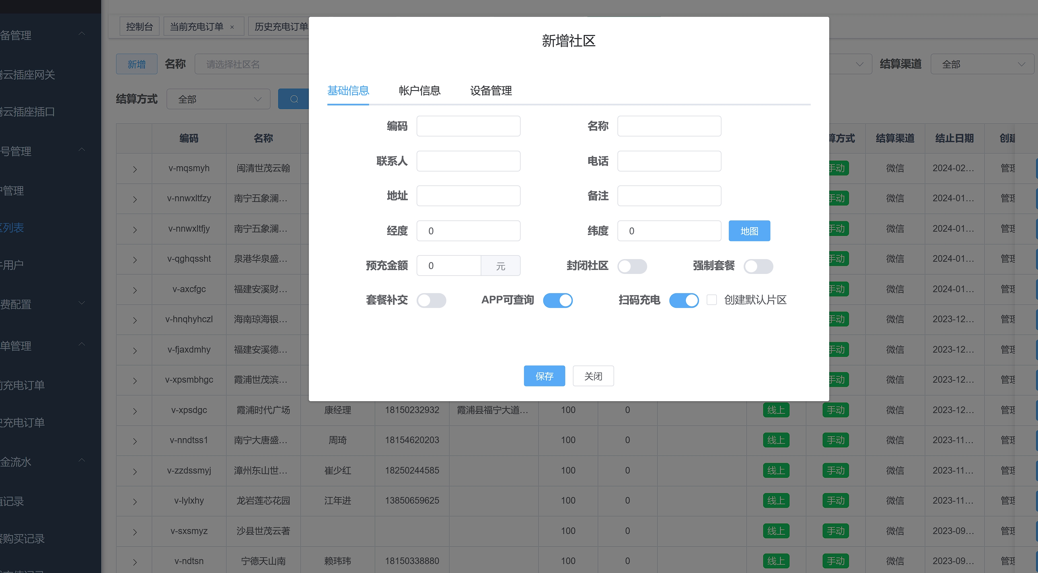This screenshot has height=573, width=1038.
Task: Click 线上 tag in v-xpsdgc row
Action: (776, 410)
